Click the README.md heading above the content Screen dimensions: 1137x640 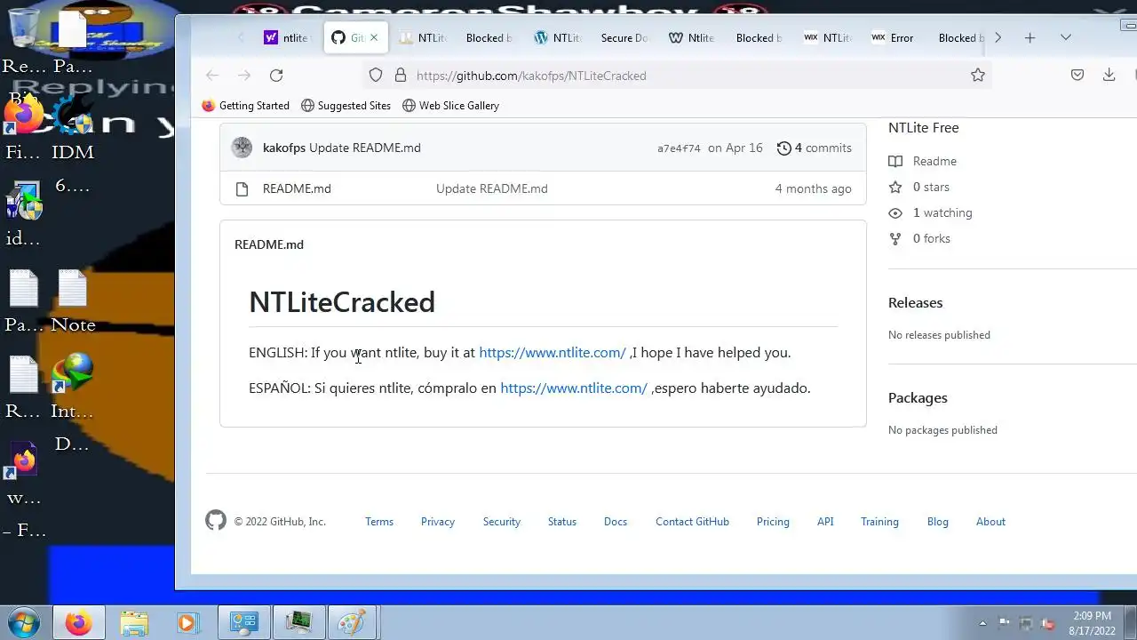point(269,244)
